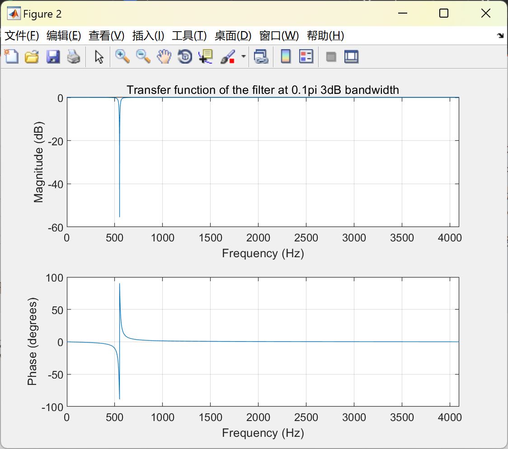Click the Phase (degrees) axis label
Image resolution: width=508 pixels, height=449 pixels.
click(32, 341)
